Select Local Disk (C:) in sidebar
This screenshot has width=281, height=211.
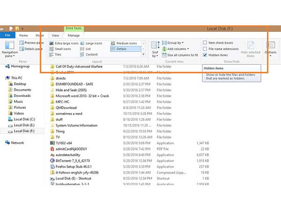23,119
